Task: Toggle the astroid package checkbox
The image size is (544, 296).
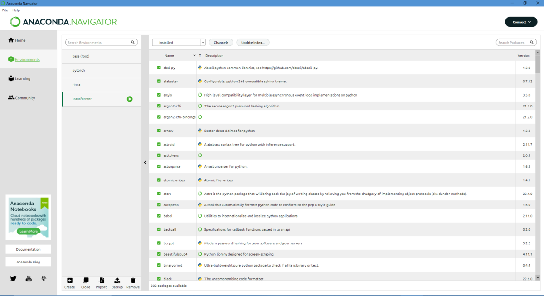Action: (159, 144)
